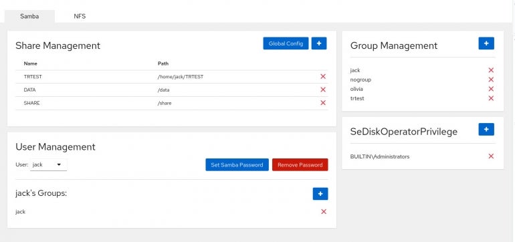
Task: Select DATA share name
Action: coord(29,90)
